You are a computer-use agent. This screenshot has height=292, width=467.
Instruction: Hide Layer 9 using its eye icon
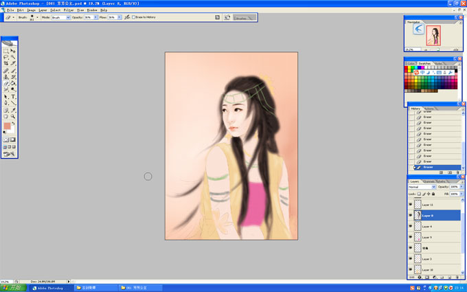pos(411,237)
